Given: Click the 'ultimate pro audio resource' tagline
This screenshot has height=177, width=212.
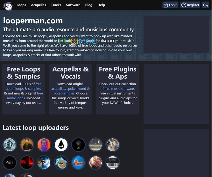Looking at the screenshot, I should point(68,30).
